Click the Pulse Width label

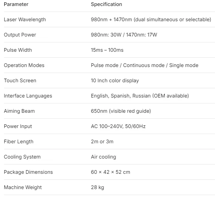tap(18, 50)
